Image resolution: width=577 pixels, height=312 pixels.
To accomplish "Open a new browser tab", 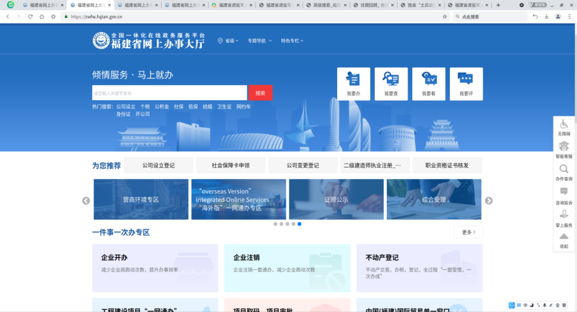I will (498, 5).
